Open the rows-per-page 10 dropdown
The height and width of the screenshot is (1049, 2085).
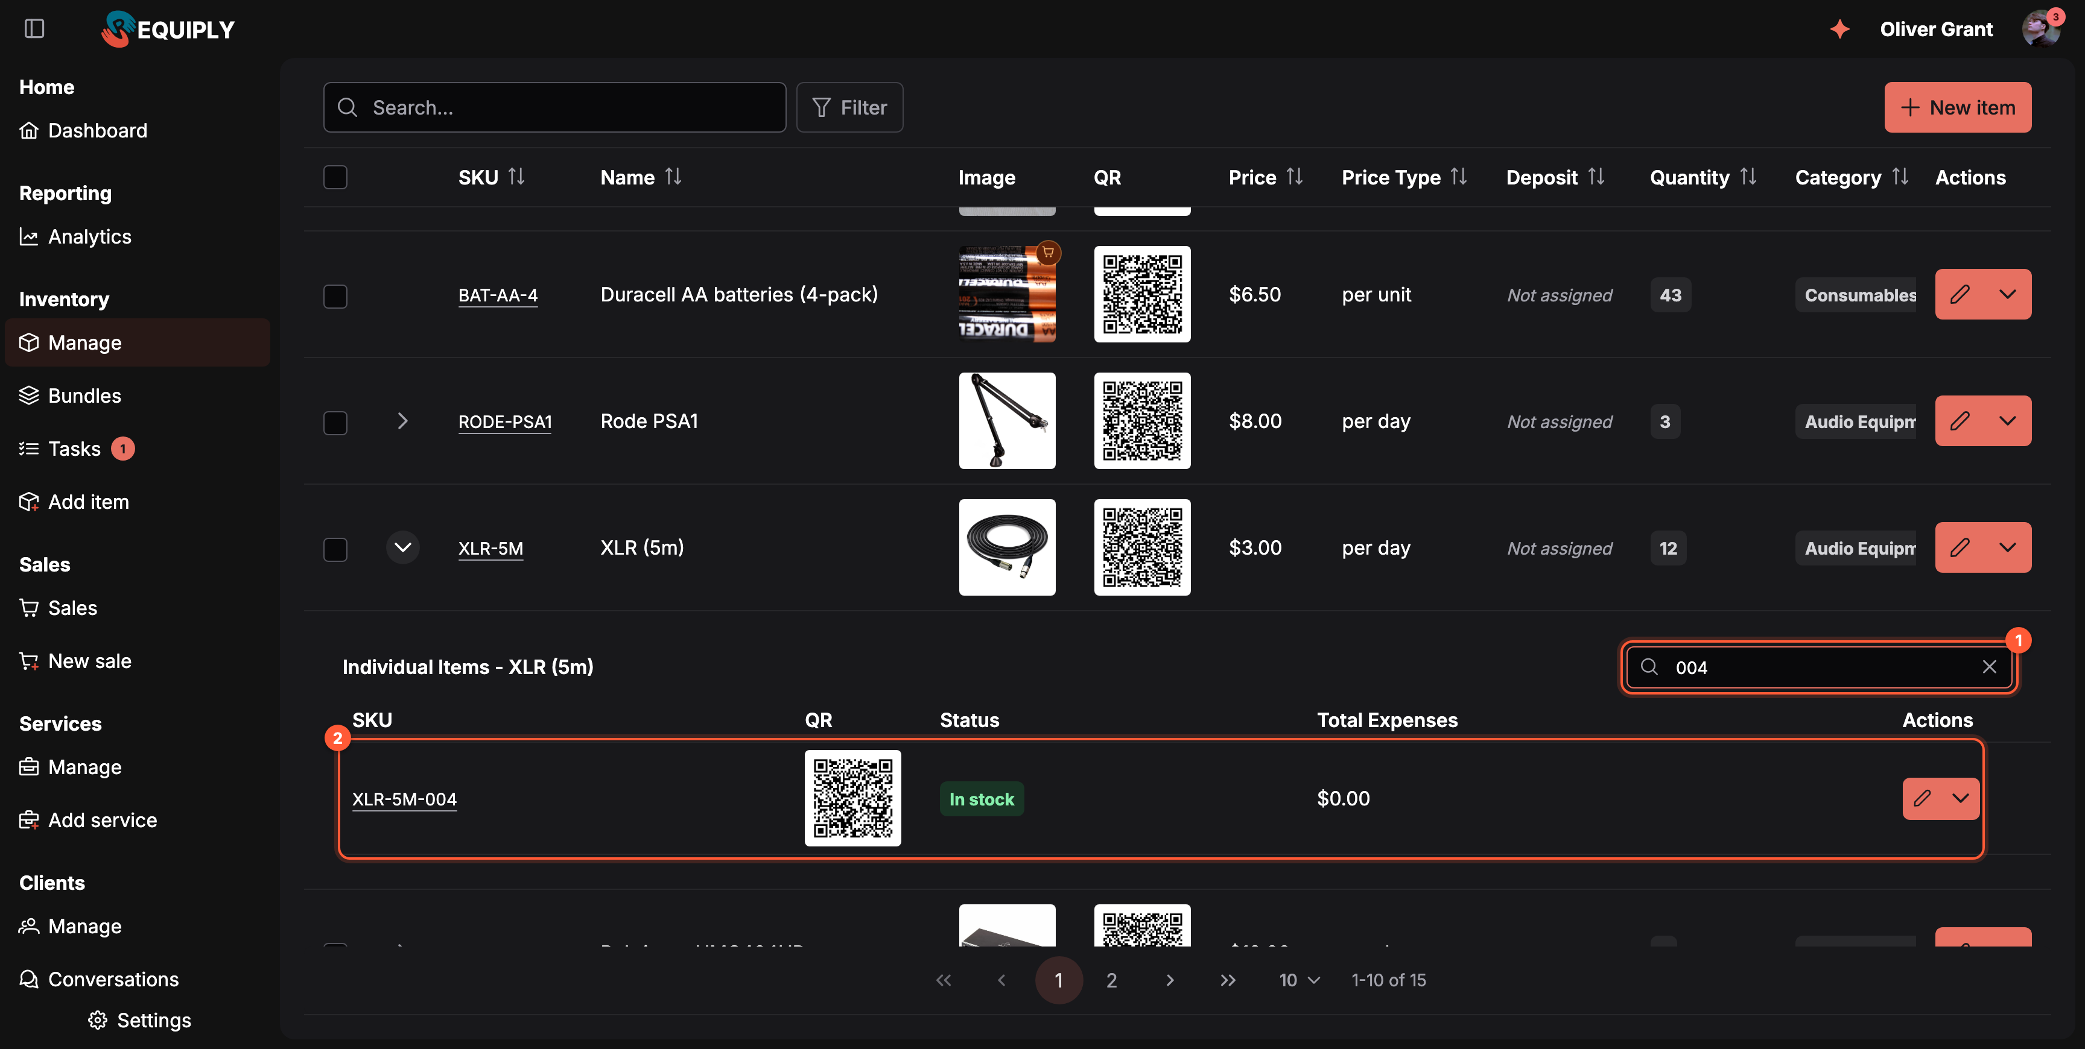tap(1299, 980)
